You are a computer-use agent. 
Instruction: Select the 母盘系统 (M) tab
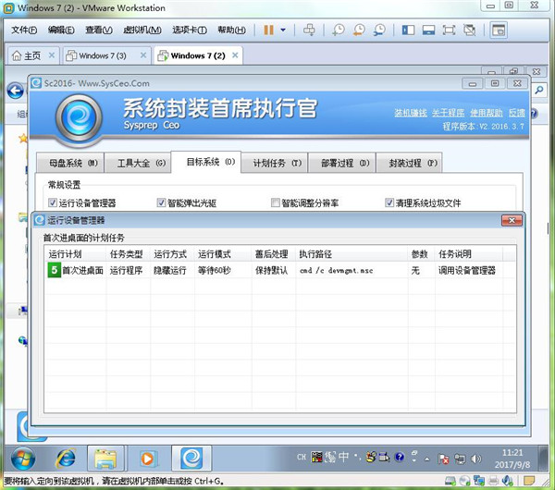point(70,163)
